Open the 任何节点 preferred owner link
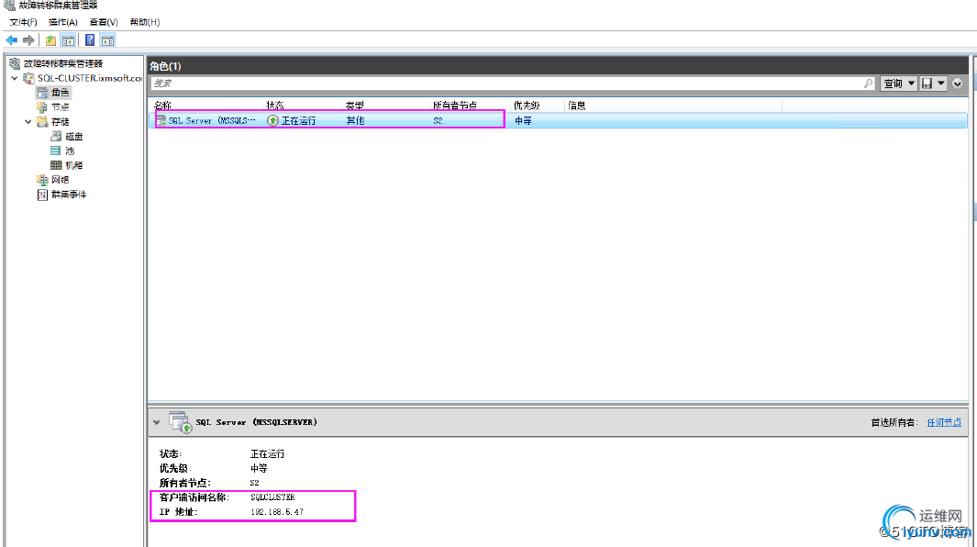977x547 pixels. (944, 422)
